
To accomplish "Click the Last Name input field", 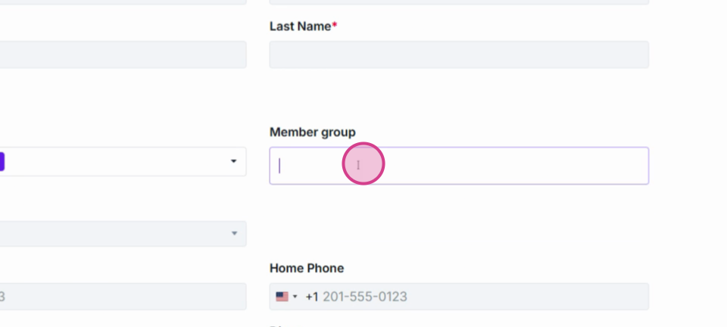I will pos(459,54).
